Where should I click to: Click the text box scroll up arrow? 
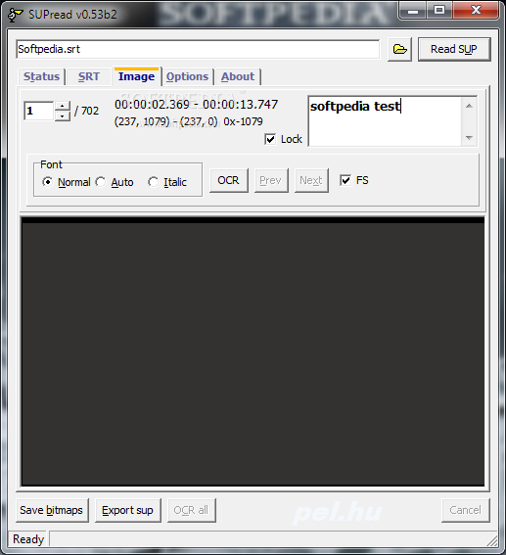tap(469, 106)
